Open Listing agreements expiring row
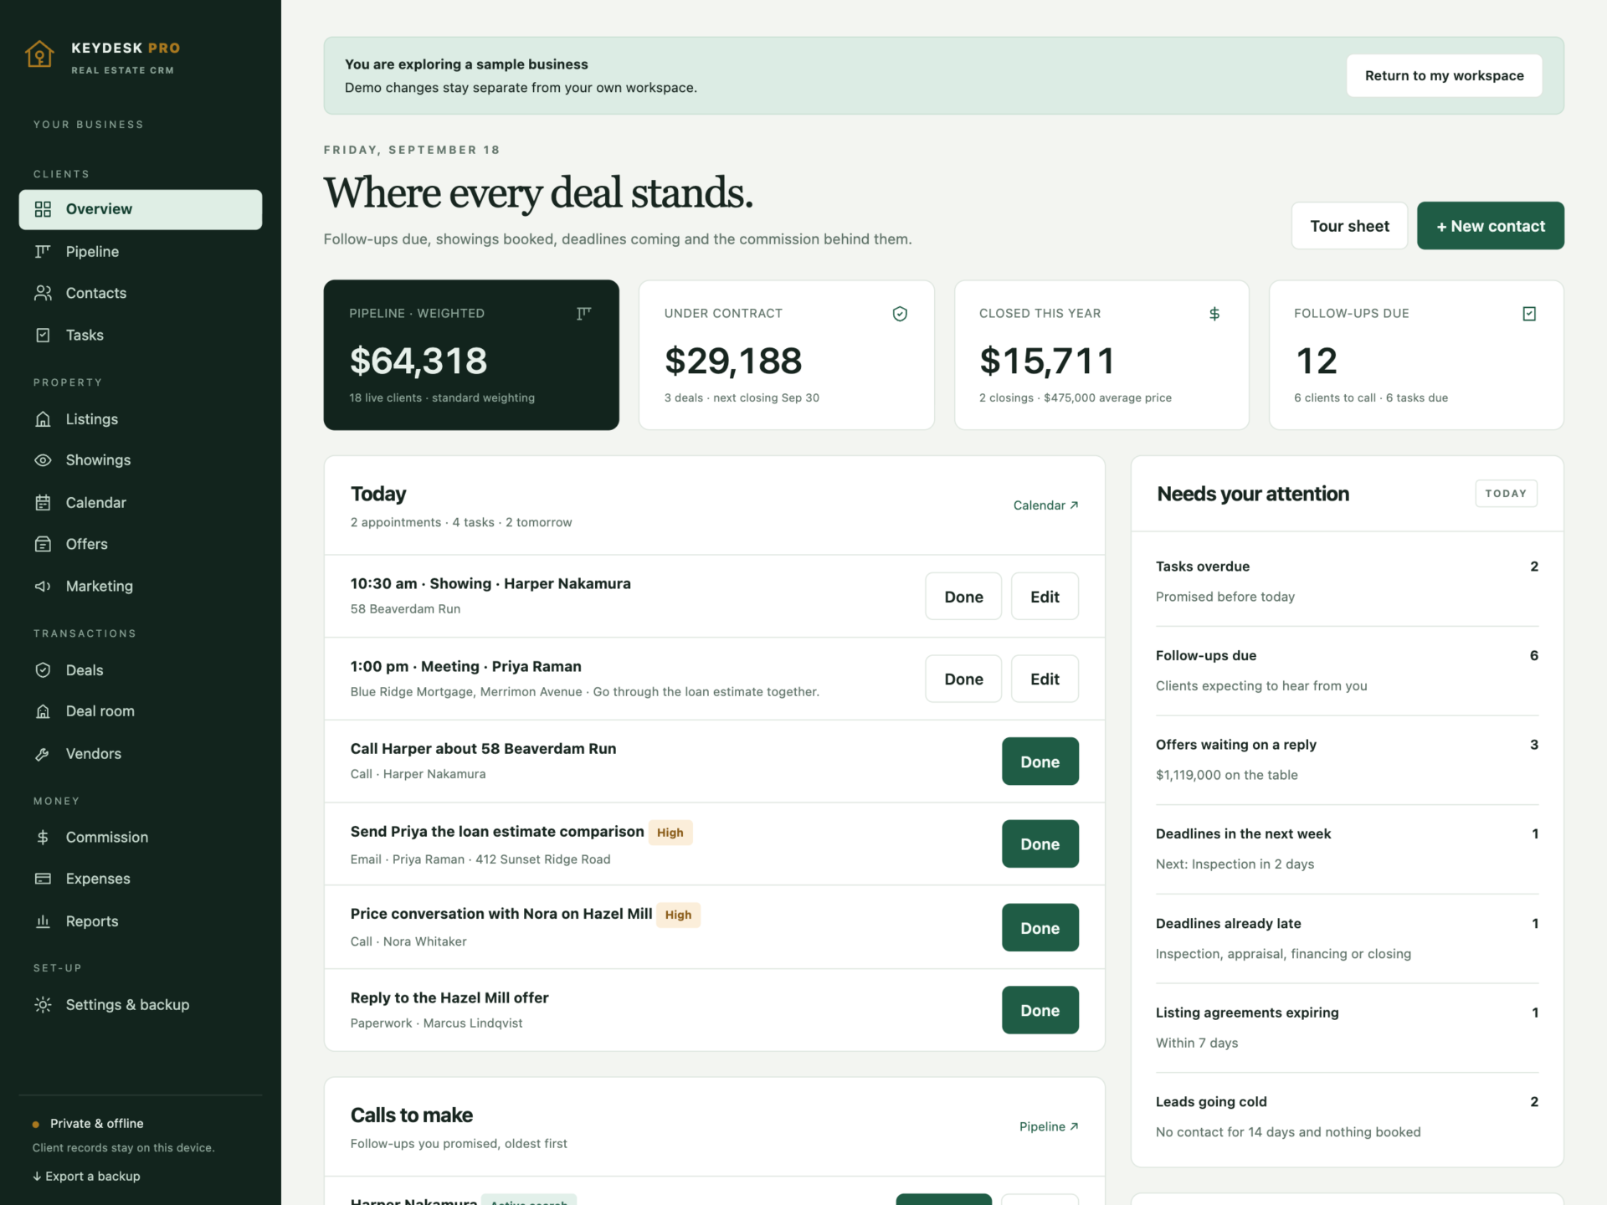This screenshot has height=1205, width=1607. [1347, 1028]
